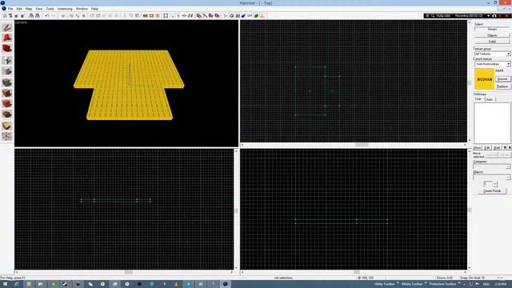512x288 pixels.
Task: Click the VisGroups Mark button
Action: [x=497, y=147]
